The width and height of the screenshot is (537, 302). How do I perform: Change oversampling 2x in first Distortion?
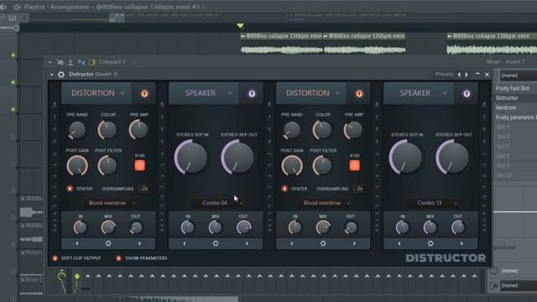point(145,189)
